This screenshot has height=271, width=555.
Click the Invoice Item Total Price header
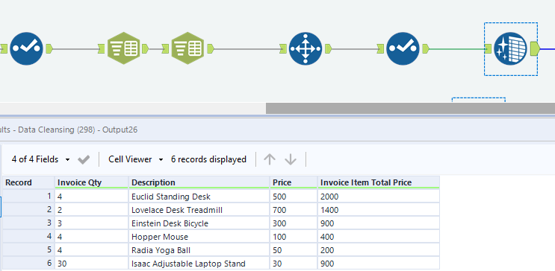(379, 182)
